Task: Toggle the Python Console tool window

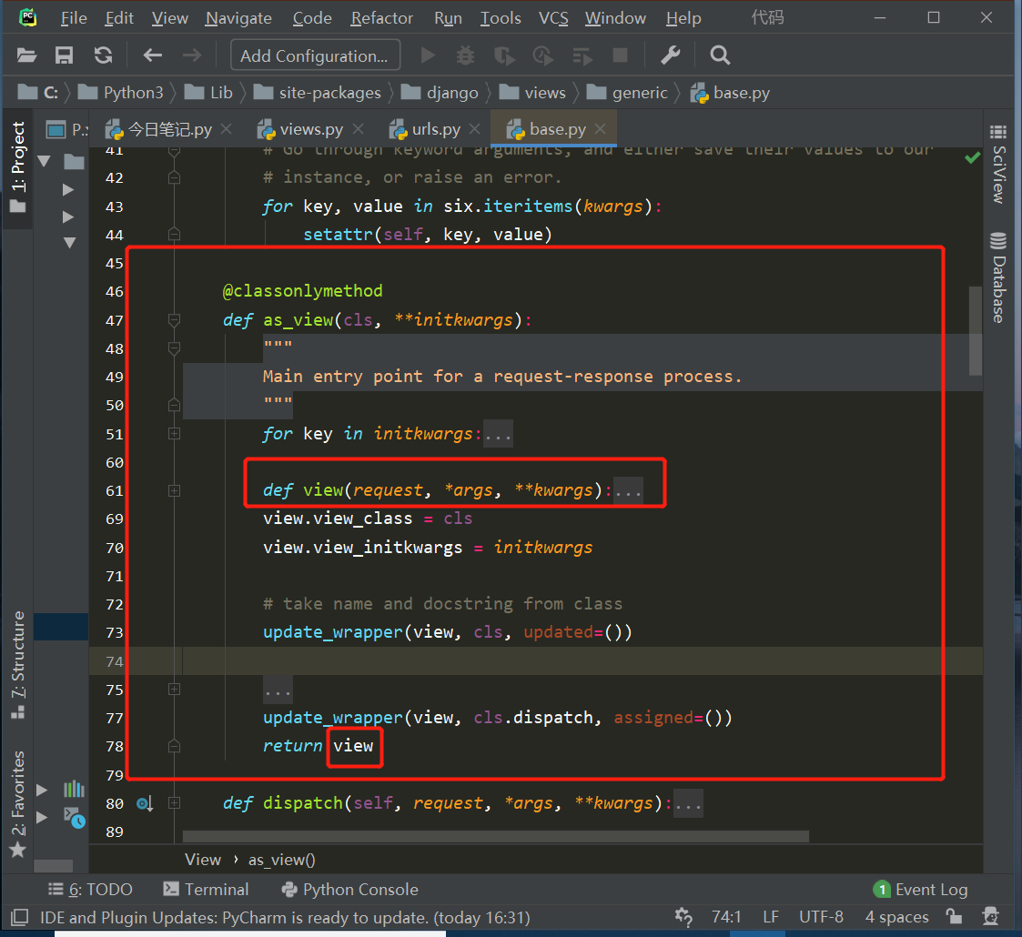Action: click(x=349, y=890)
